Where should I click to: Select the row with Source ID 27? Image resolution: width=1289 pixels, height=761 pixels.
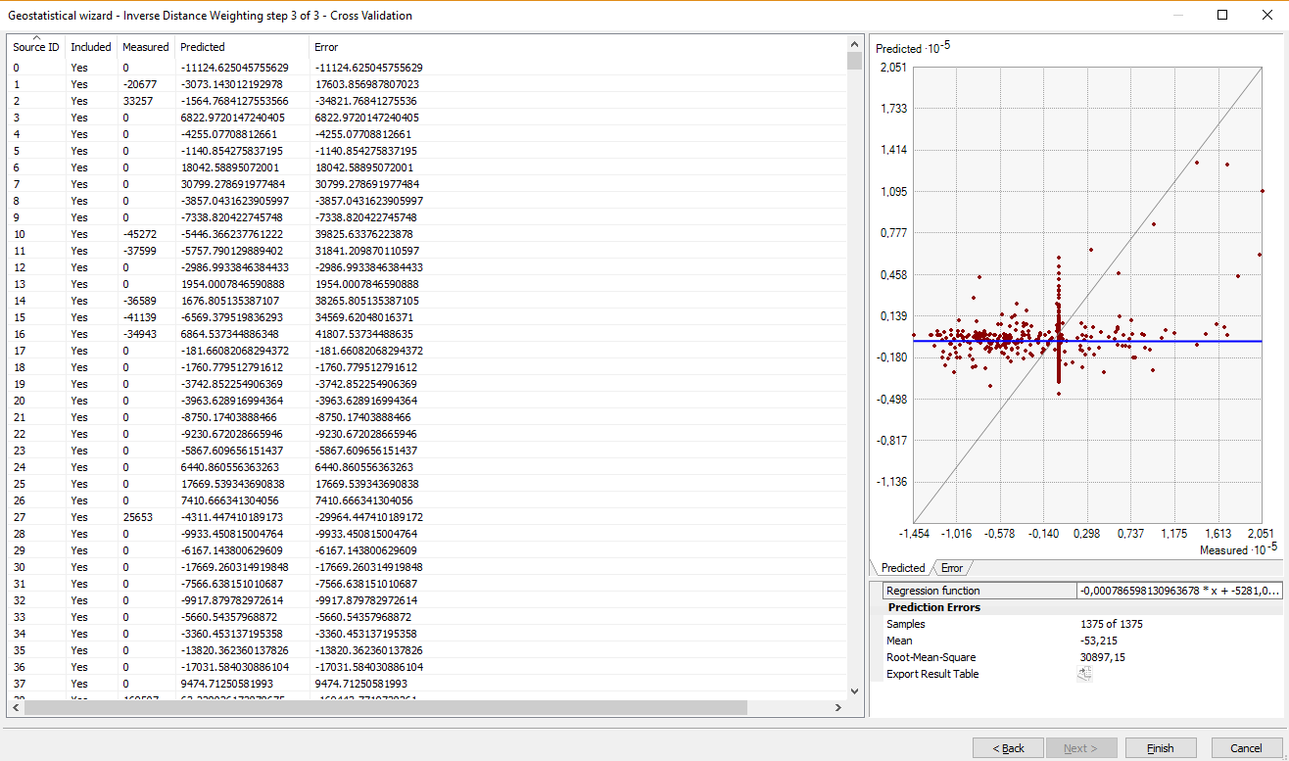tap(196, 517)
